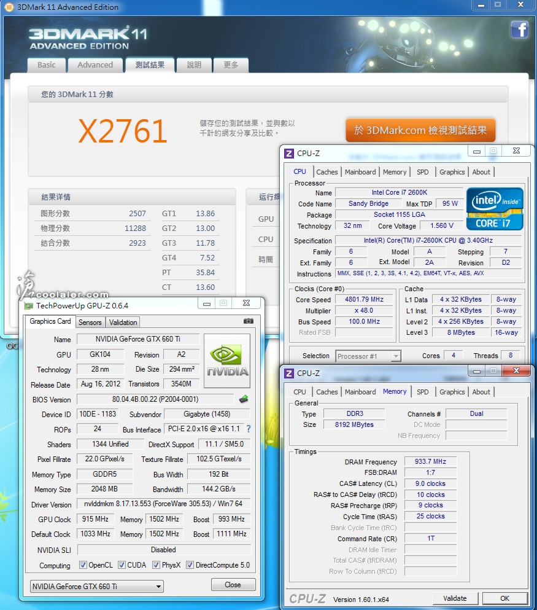Screen dimensions: 537x610
Task: Click the BIOS Version field 80.04.4B.00.22
Action: pos(155,399)
